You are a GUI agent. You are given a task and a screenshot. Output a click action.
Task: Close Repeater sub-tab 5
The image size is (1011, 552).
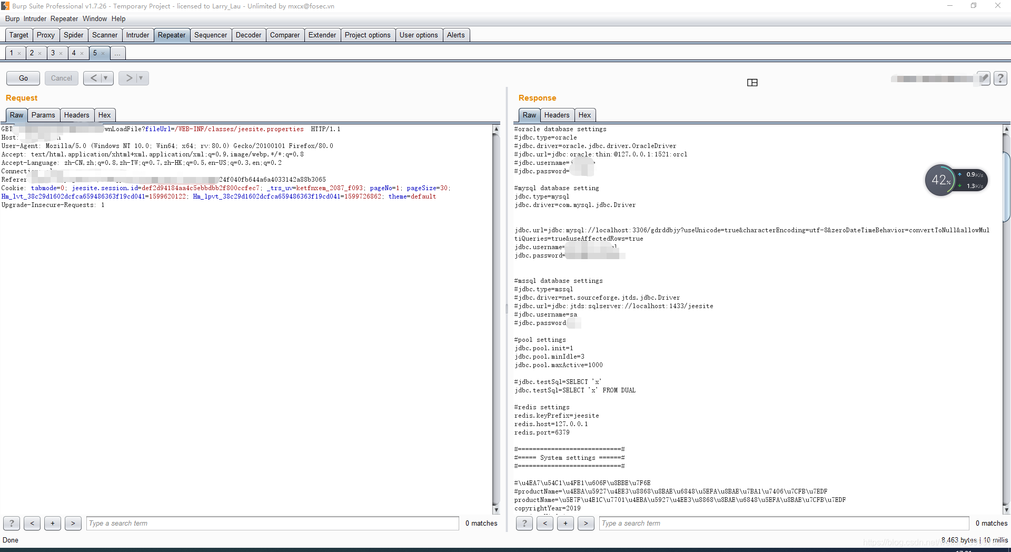pos(103,53)
